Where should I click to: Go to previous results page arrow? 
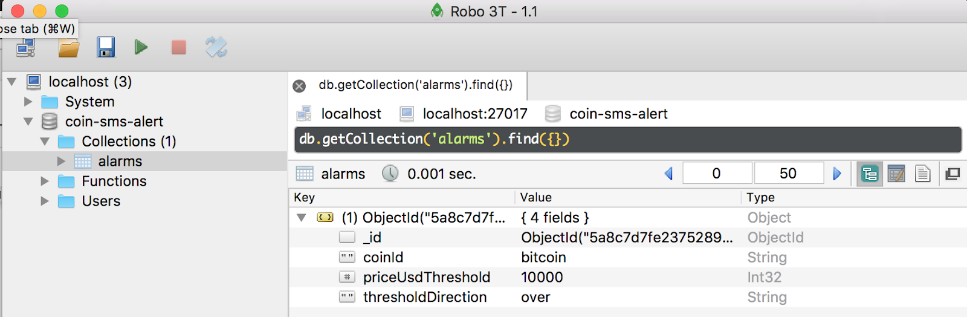pyautogui.click(x=668, y=174)
